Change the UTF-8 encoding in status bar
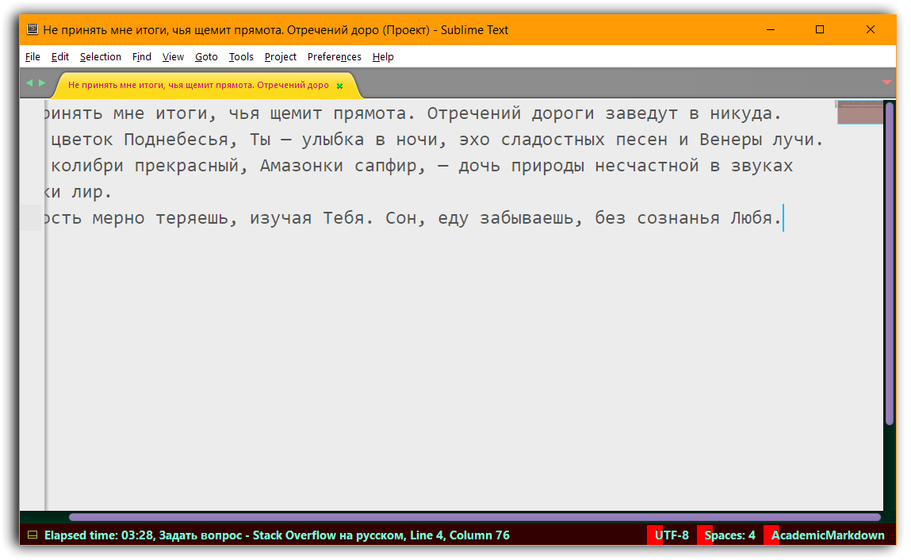Screen dimensions: 911x560 pyautogui.click(x=672, y=535)
